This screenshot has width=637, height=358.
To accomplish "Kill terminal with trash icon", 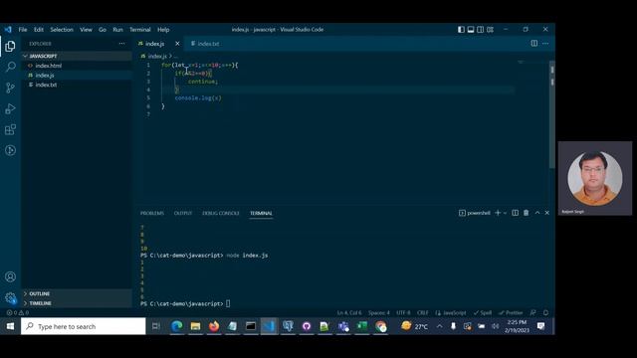I will 527,213.
